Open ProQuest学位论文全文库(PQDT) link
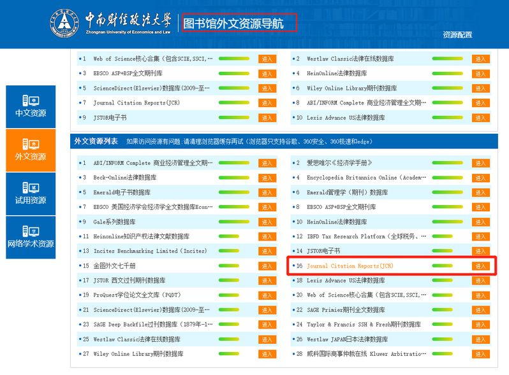Screen dimensions: 509x375 coord(138,295)
